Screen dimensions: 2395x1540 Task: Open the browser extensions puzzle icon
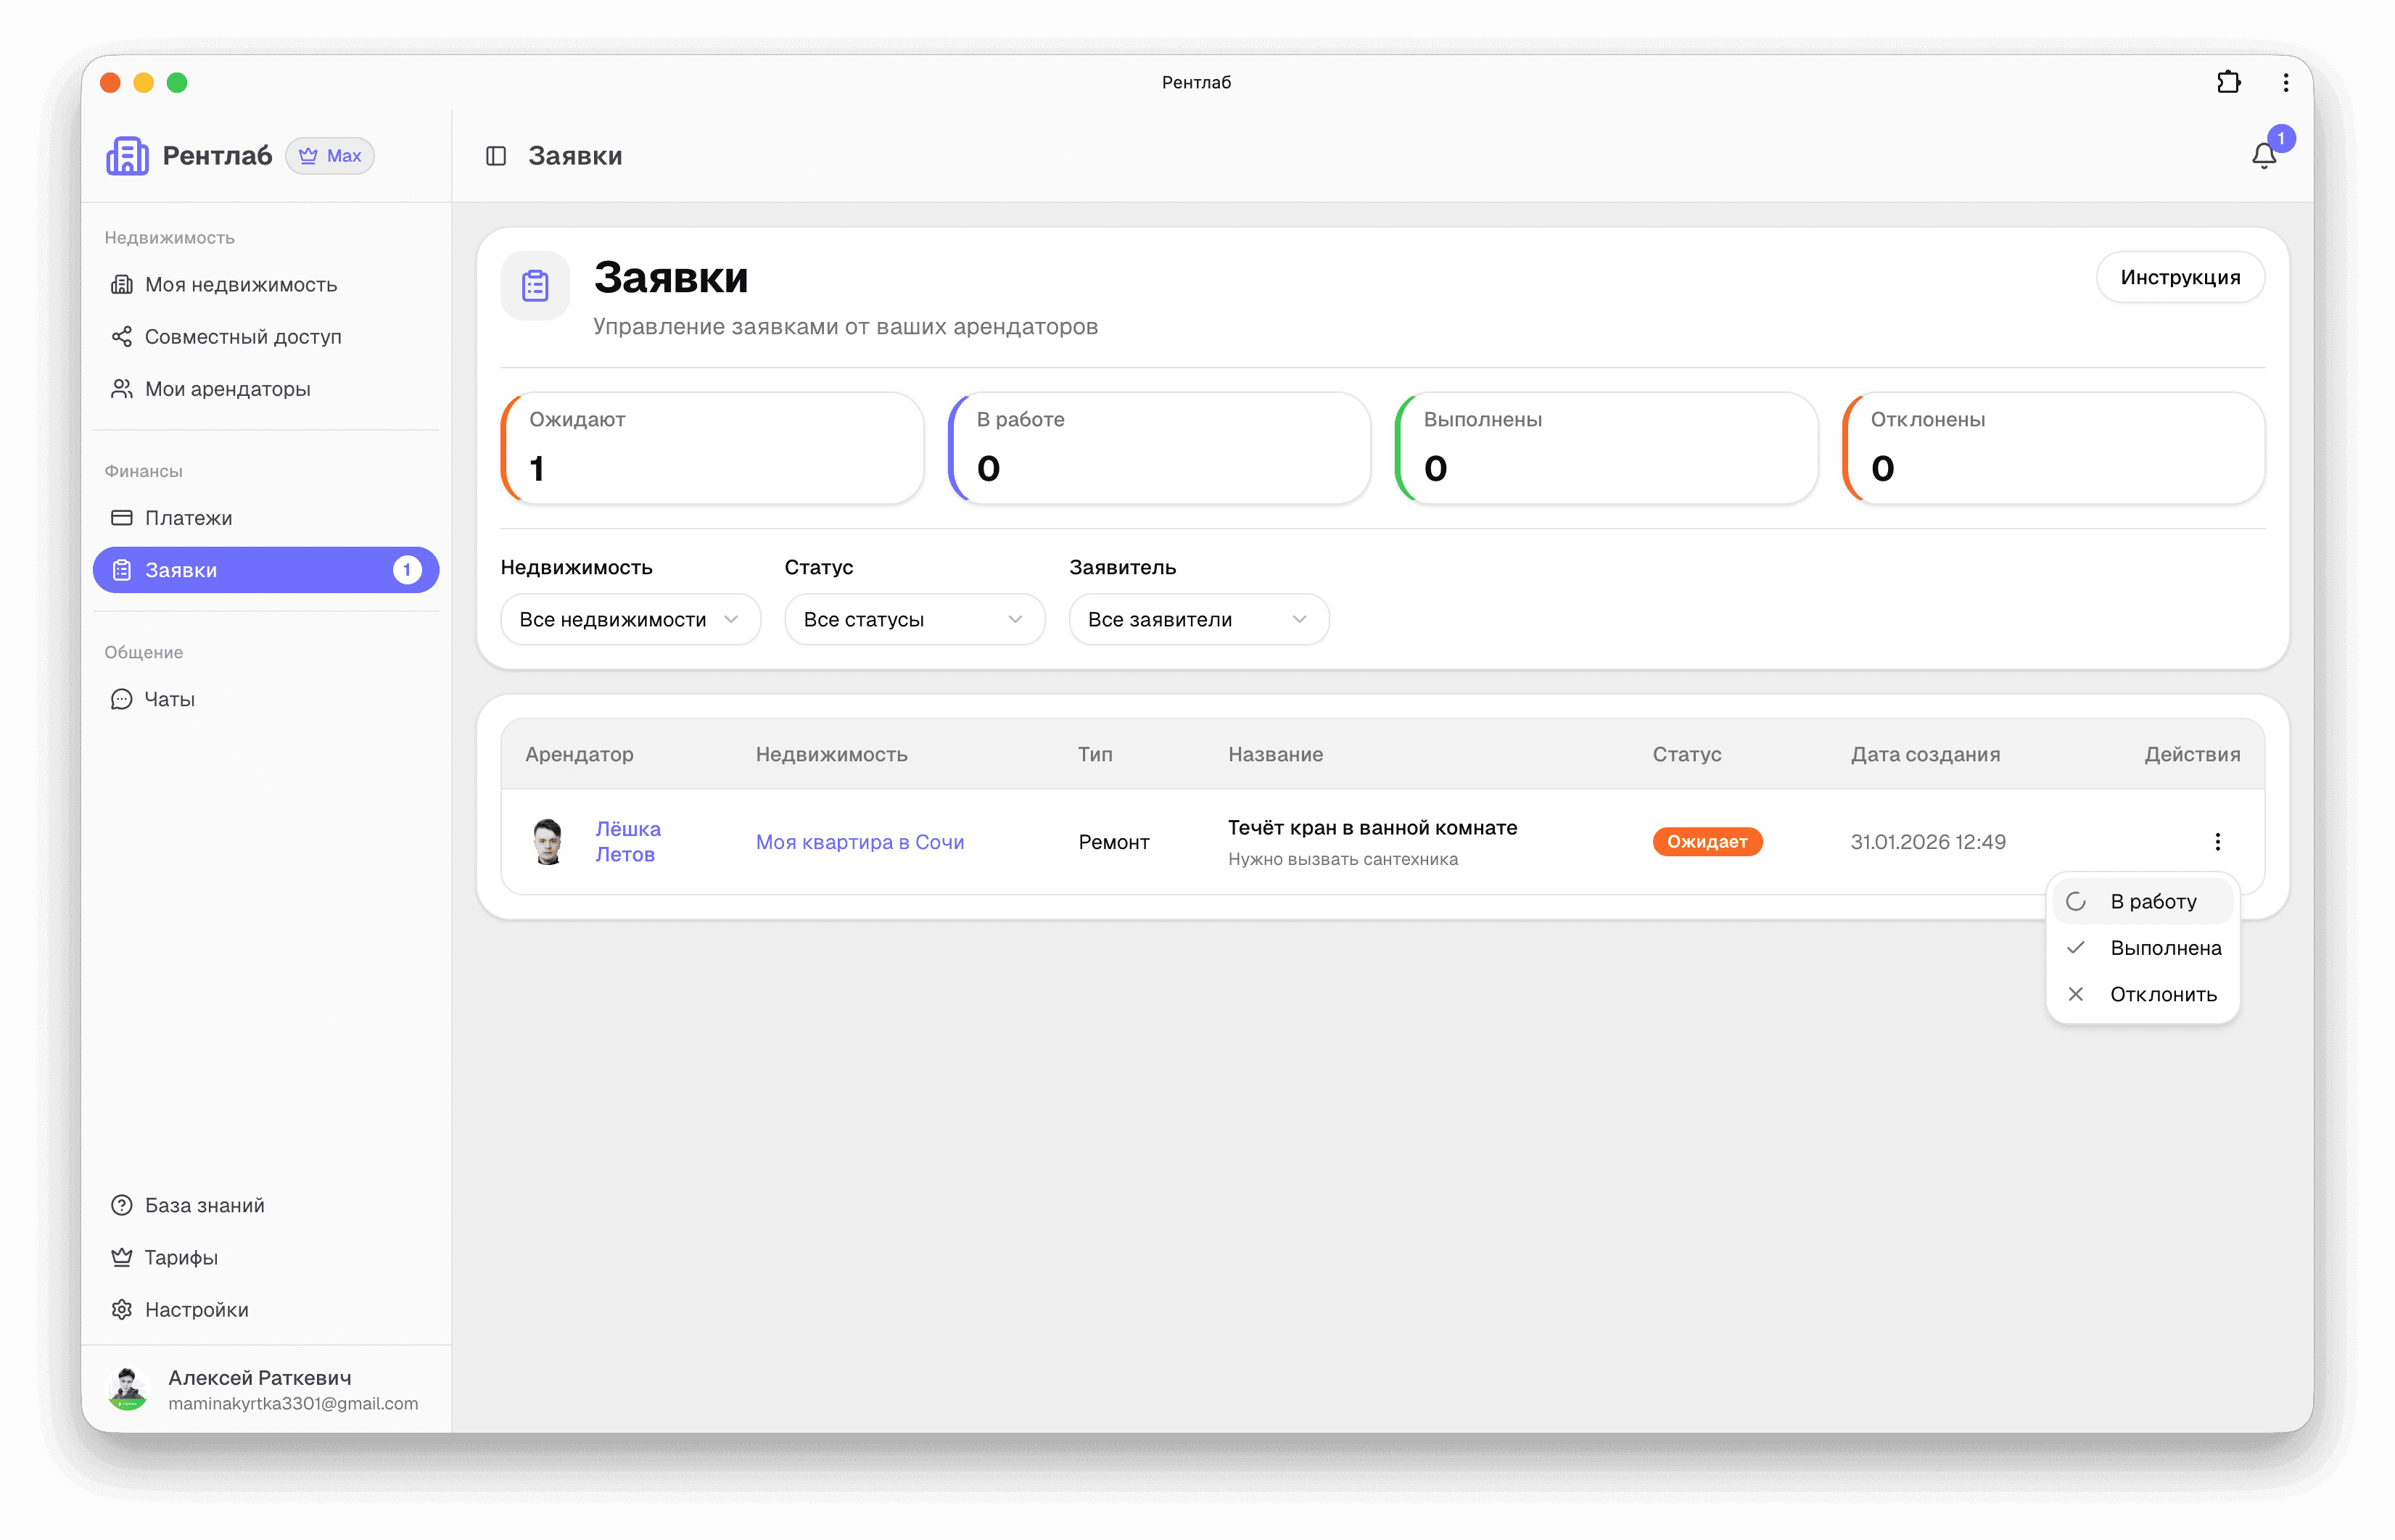click(2228, 82)
